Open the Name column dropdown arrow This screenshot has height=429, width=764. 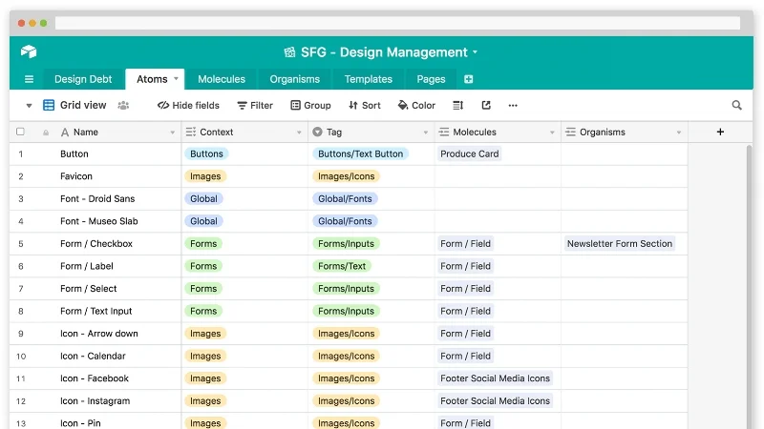coord(172,133)
